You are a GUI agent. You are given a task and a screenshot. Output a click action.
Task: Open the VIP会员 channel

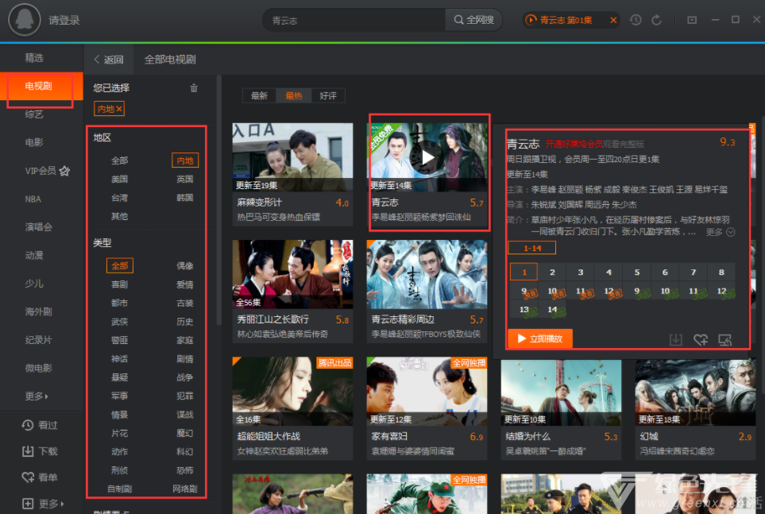(48, 171)
